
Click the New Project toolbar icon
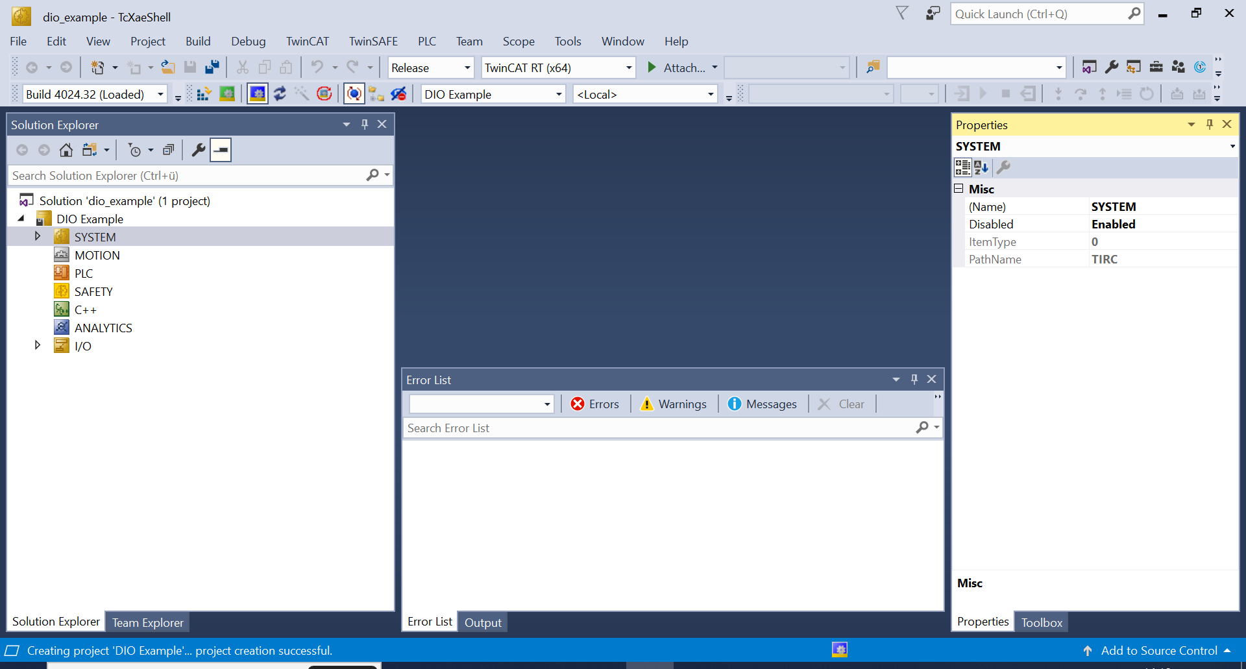point(97,67)
